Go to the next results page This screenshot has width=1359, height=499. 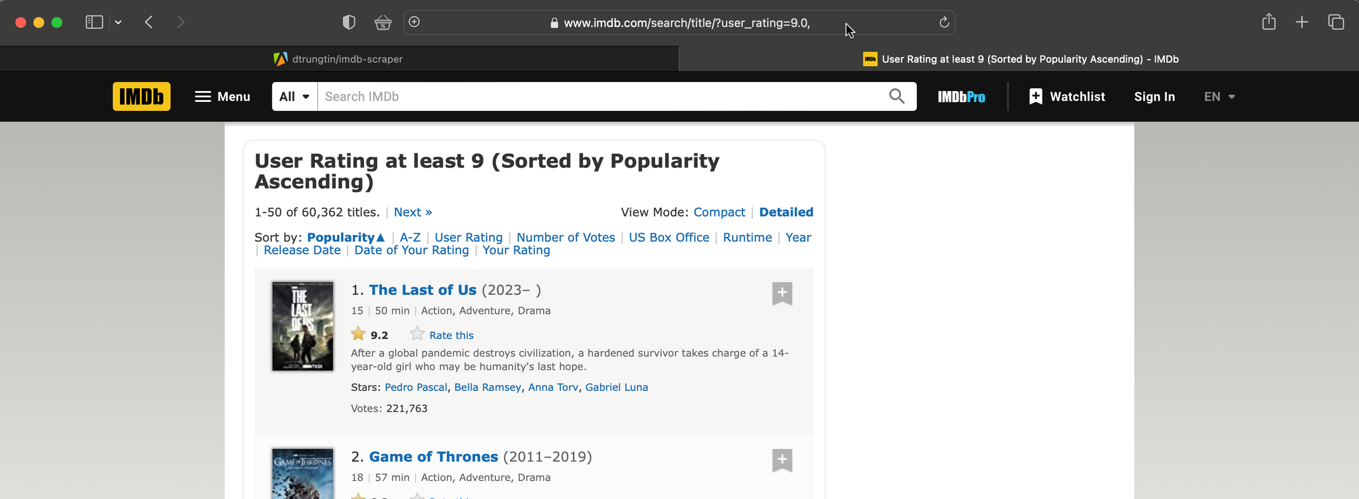[x=412, y=212]
